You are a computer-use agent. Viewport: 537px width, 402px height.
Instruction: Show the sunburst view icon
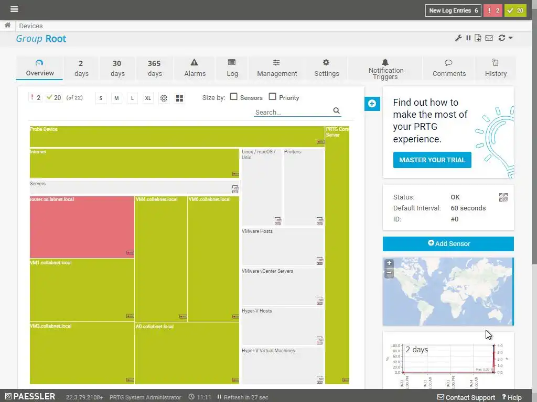pyautogui.click(x=164, y=98)
